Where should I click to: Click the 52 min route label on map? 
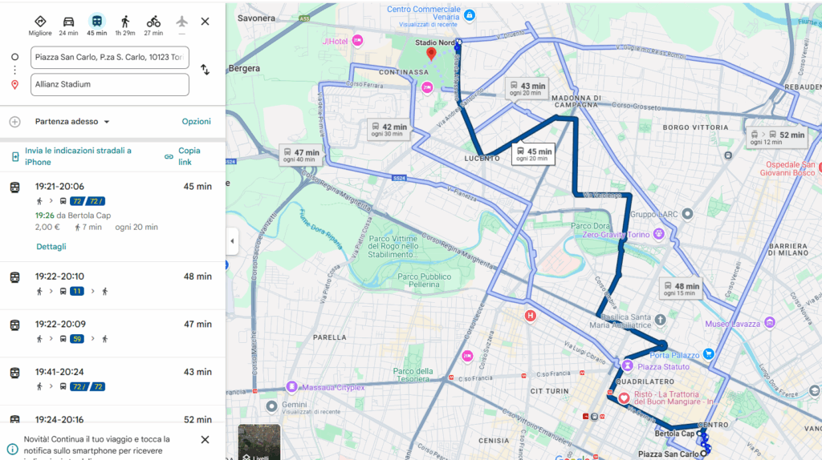[x=776, y=139]
